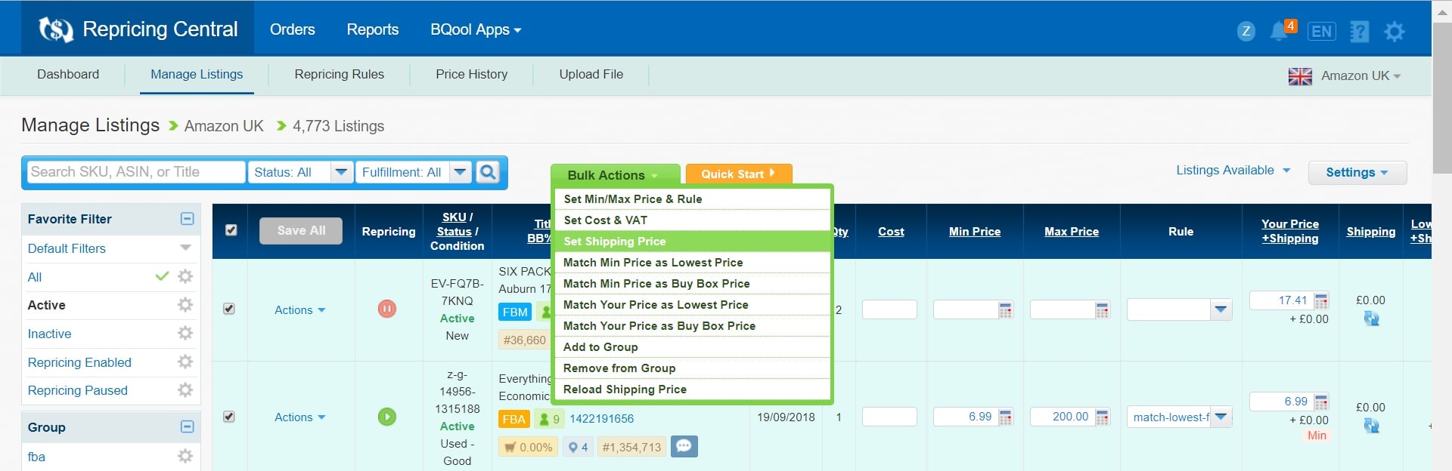Click the gear beside the Inactive filter
Image resolution: width=1452 pixels, height=471 pixels.
click(x=185, y=333)
